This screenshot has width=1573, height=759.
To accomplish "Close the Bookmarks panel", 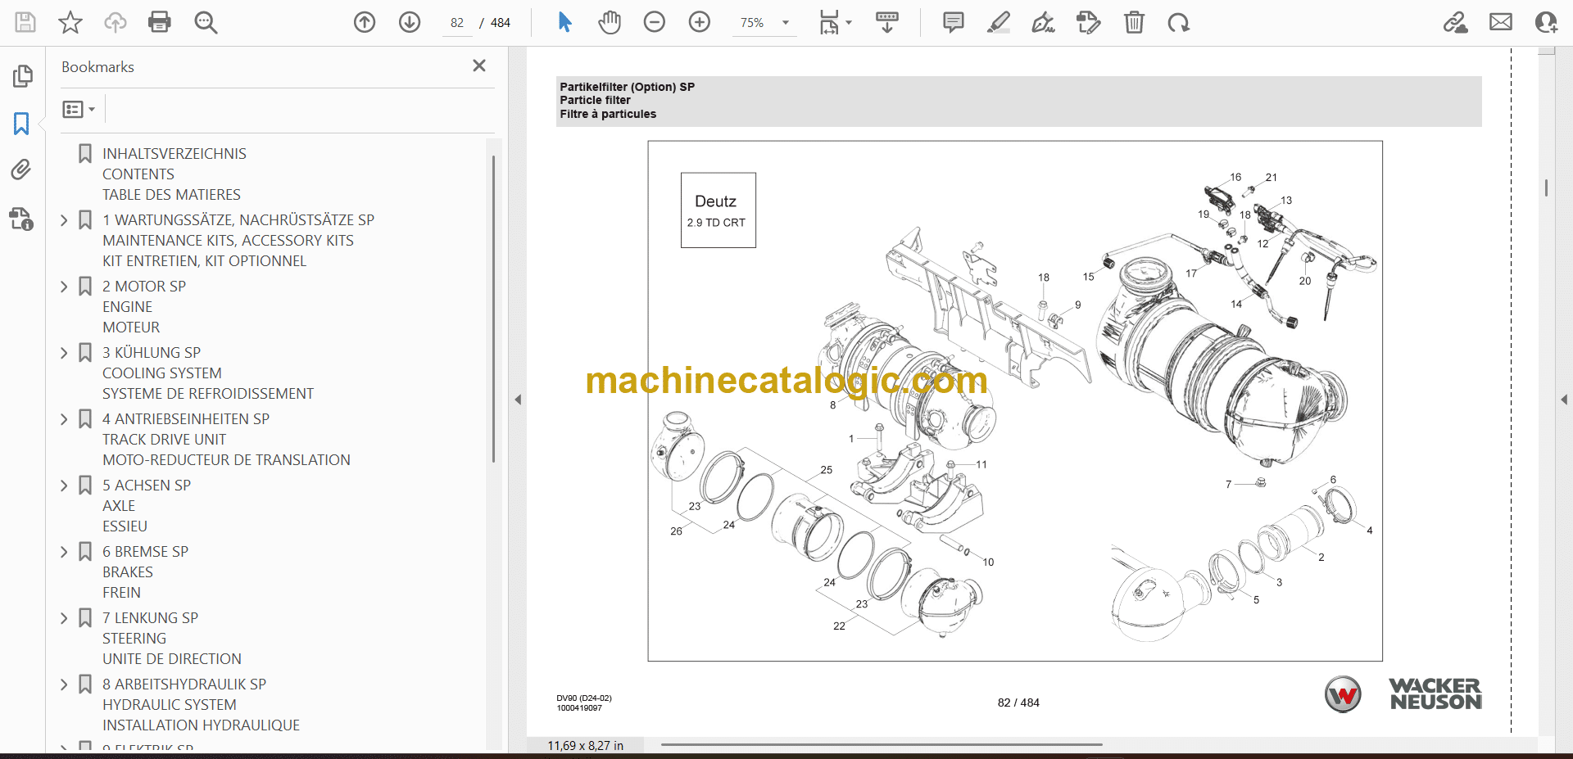I will tap(479, 66).
